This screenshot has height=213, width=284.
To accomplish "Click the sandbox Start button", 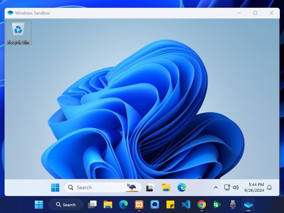I will (x=55, y=187).
